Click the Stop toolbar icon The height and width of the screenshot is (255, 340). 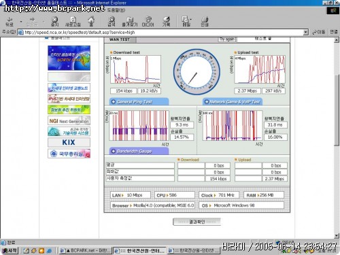[x=54, y=22]
